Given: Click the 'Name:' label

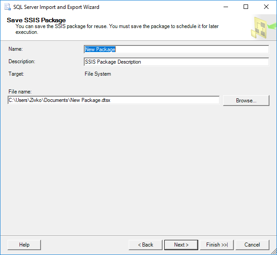Looking at the screenshot, I should [x=16, y=49].
